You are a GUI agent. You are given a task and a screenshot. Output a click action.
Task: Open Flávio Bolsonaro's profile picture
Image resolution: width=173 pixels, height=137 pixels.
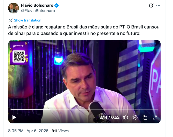13,8
